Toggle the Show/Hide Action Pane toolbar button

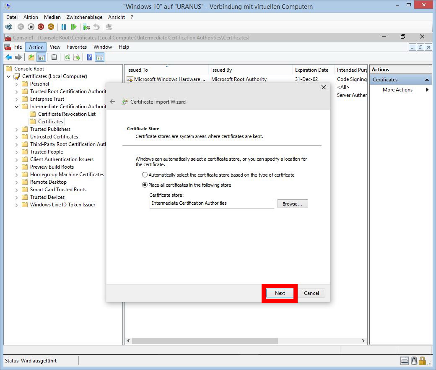pyautogui.click(x=99, y=57)
